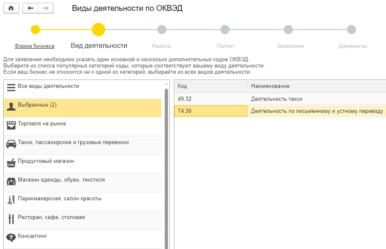
Task: Select the clothing jacket icon
Action: (x=11, y=182)
